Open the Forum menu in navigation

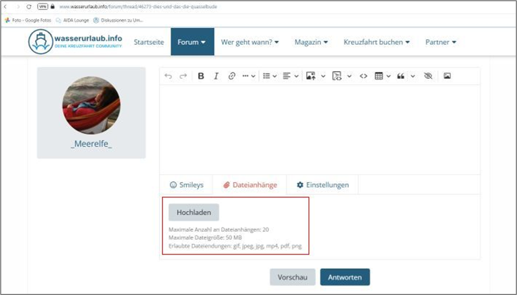point(192,42)
